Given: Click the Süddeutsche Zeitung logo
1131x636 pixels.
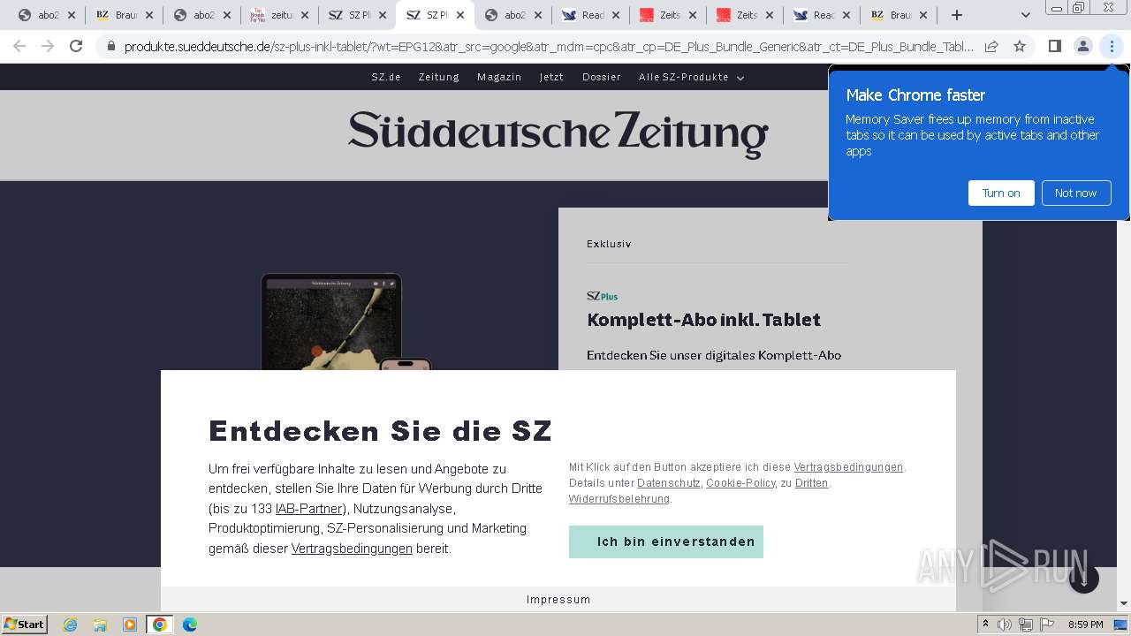Looking at the screenshot, I should tap(558, 134).
